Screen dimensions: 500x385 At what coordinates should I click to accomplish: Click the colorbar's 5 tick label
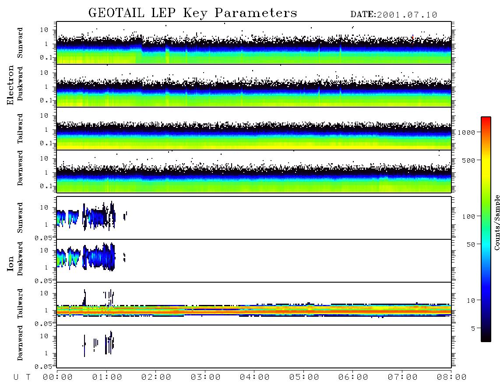[473, 328]
